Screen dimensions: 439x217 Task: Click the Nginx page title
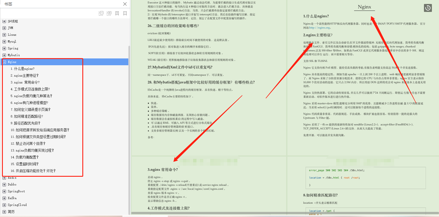click(364, 7)
